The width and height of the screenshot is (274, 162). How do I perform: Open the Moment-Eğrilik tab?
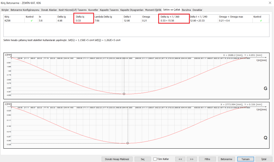[153, 10]
